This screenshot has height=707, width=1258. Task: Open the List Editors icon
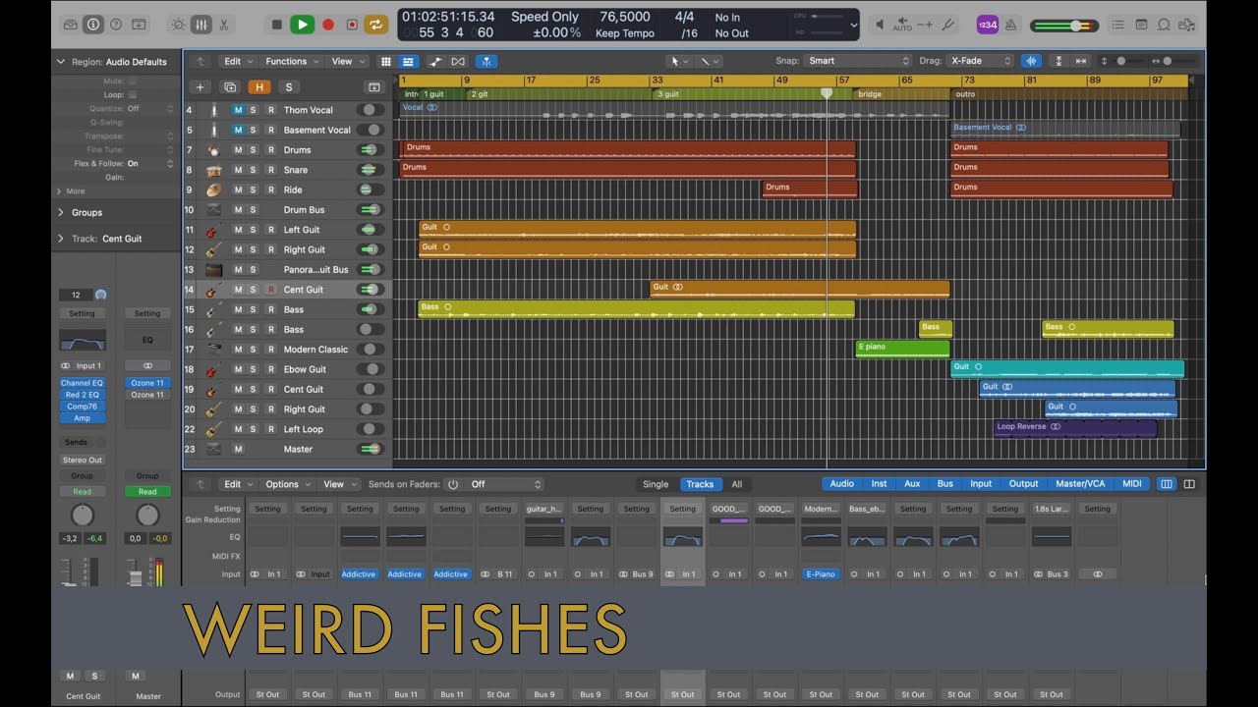coord(1120,25)
